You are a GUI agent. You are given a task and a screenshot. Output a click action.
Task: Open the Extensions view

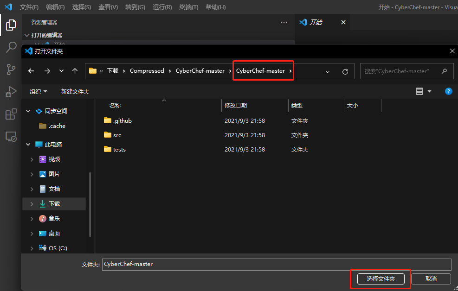click(11, 114)
